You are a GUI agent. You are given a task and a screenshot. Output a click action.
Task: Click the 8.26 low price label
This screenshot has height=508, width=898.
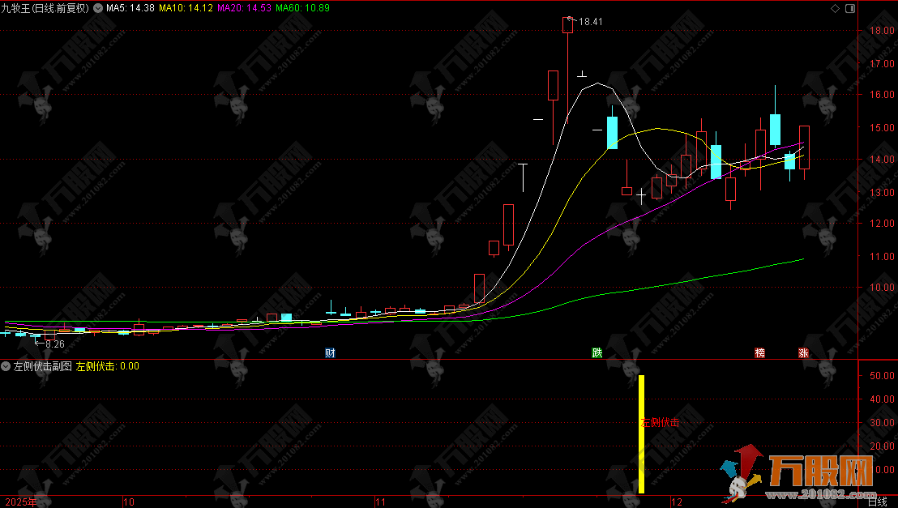click(55, 344)
